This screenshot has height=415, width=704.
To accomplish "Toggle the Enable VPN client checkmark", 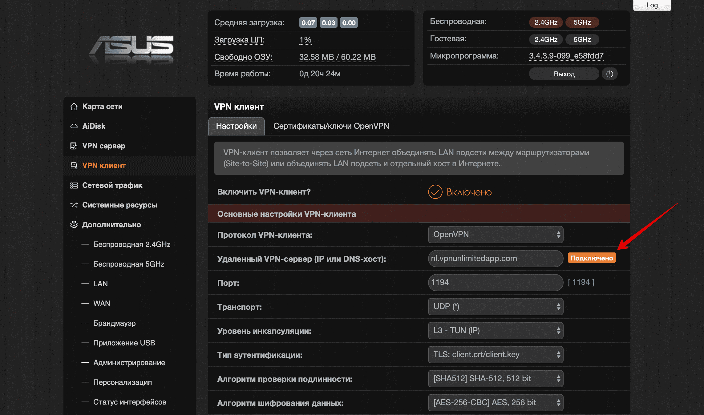I will point(435,192).
